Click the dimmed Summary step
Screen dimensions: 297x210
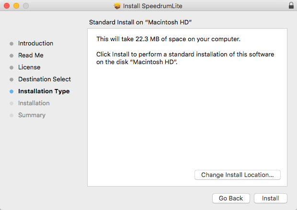(32, 115)
